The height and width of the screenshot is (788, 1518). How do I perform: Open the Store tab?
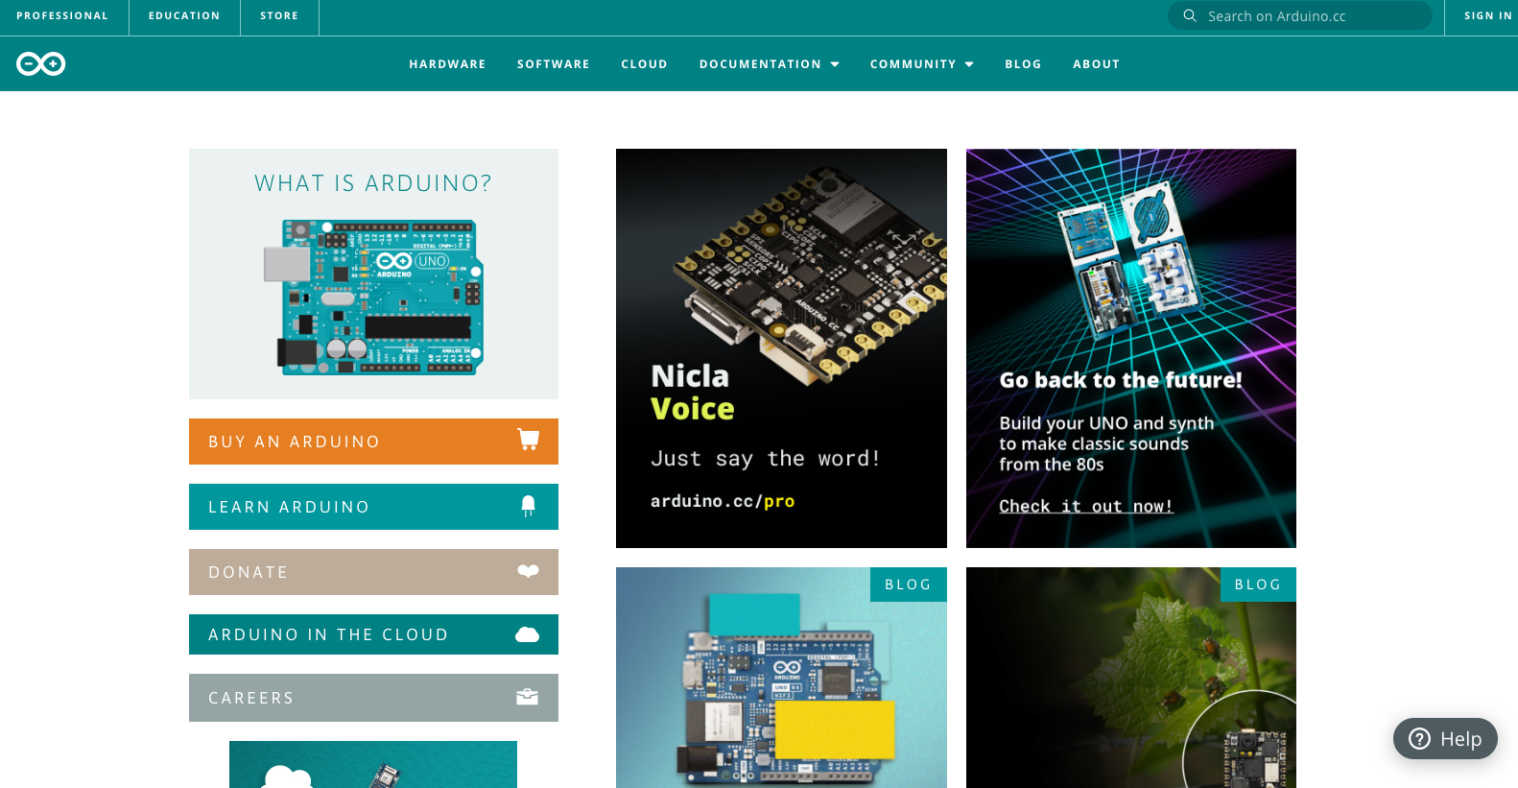(279, 16)
